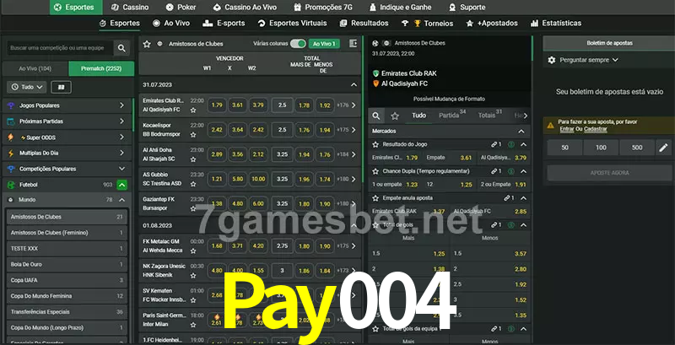Open the multiview grid icon next to Tudo

point(61,87)
